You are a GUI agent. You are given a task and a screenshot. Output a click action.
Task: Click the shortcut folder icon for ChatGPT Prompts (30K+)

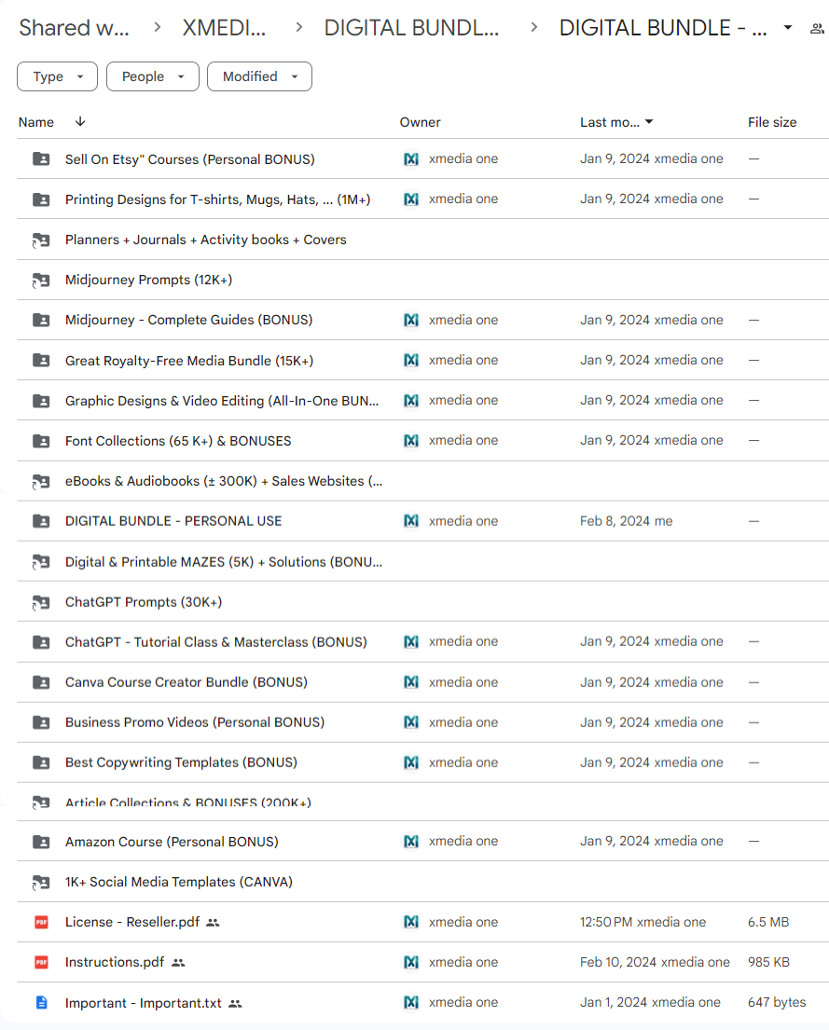pos(41,602)
